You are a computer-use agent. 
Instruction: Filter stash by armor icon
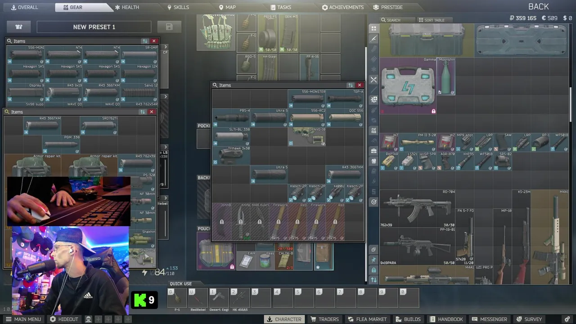click(373, 161)
